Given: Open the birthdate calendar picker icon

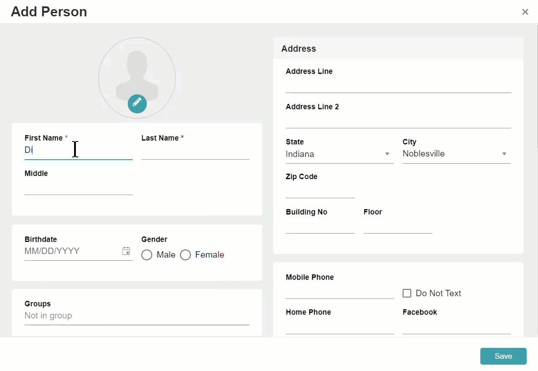Looking at the screenshot, I should [126, 251].
